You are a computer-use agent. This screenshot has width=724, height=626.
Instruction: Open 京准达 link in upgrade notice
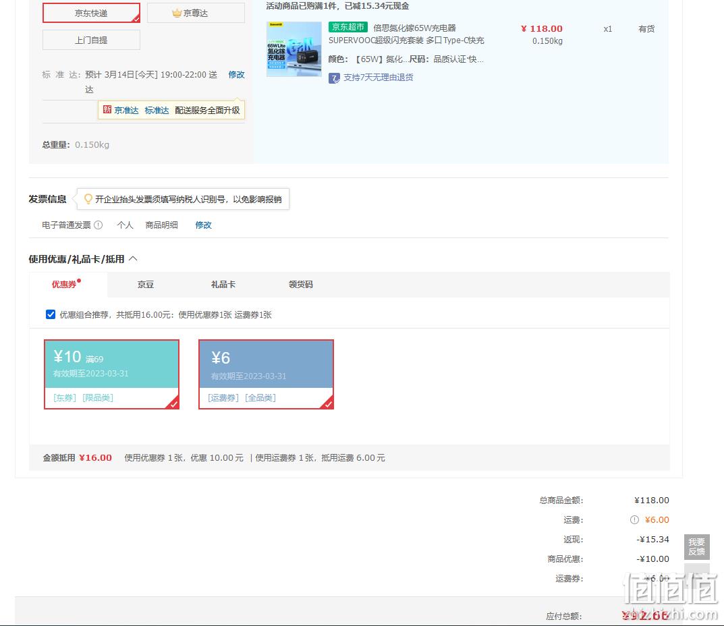pos(127,111)
